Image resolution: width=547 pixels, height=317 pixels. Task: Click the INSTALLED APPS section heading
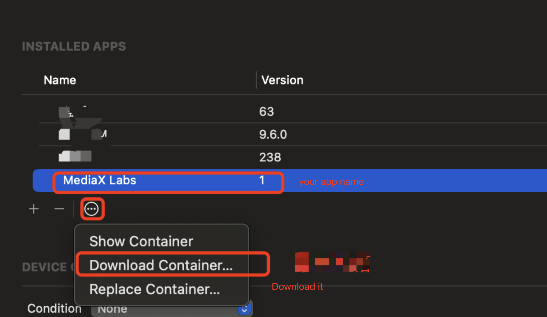coord(74,46)
